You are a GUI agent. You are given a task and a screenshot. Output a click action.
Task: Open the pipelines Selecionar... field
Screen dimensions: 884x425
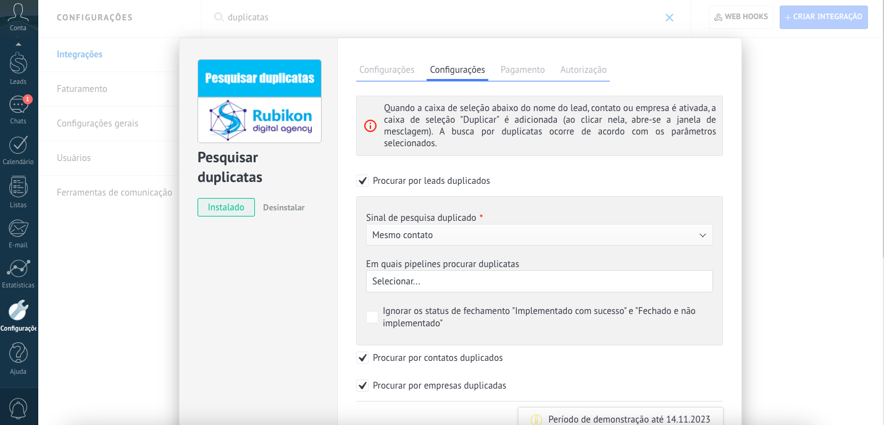539,281
